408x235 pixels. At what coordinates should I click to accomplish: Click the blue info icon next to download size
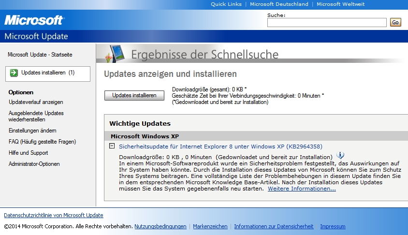(340, 155)
